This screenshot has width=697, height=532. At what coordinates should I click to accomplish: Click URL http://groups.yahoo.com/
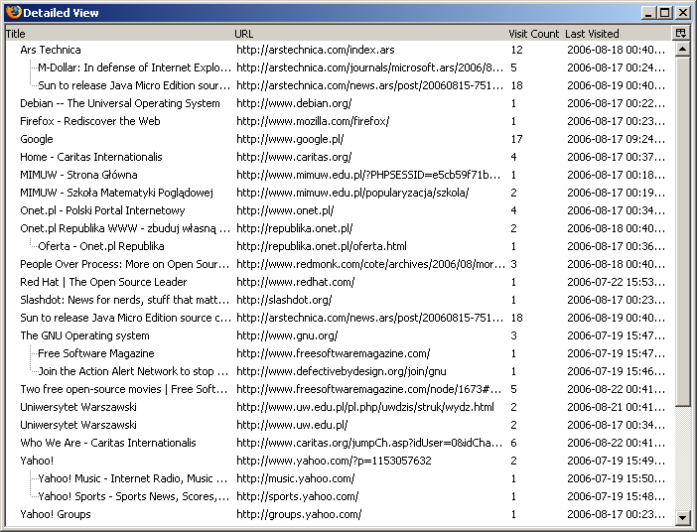pos(299,514)
